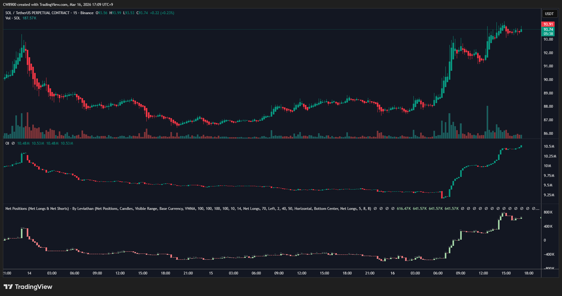Click the 9.75M open interest axis label
The width and height of the screenshot is (562, 296).
pyautogui.click(x=549, y=176)
